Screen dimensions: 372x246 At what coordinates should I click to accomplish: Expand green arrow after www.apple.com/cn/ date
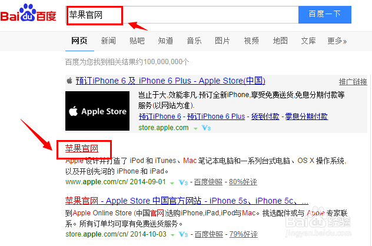(x=172, y=183)
